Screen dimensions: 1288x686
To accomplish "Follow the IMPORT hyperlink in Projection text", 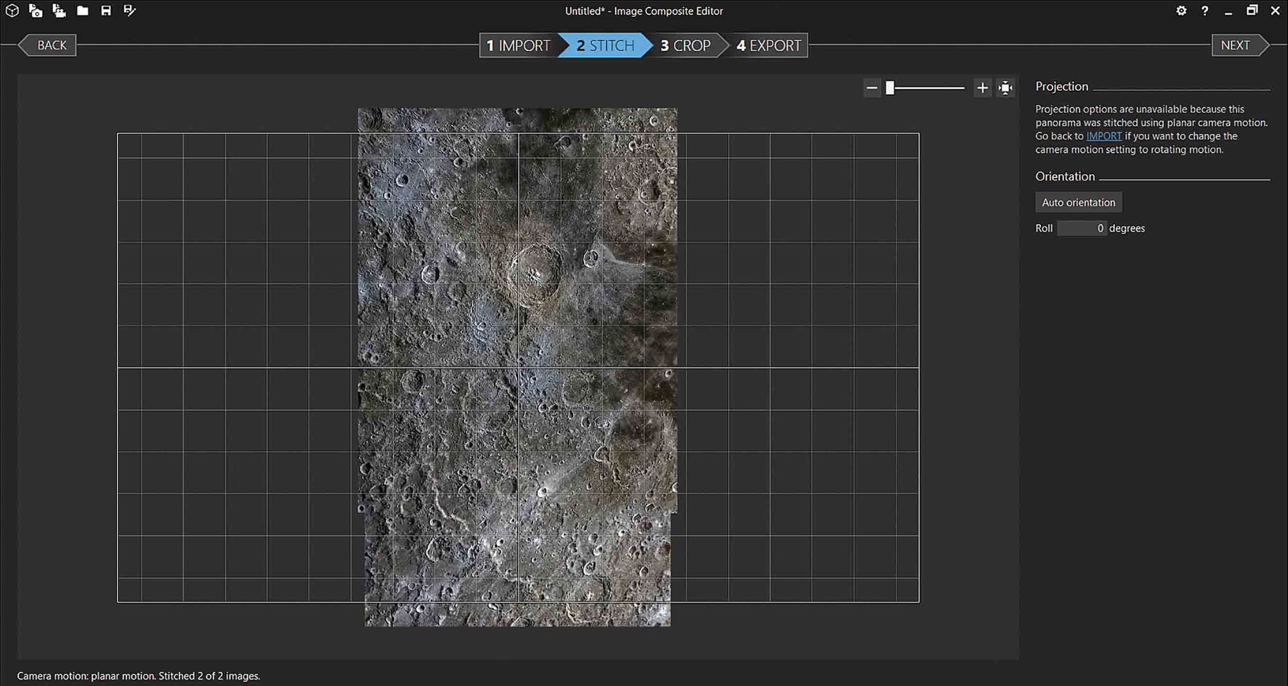I will (1104, 136).
